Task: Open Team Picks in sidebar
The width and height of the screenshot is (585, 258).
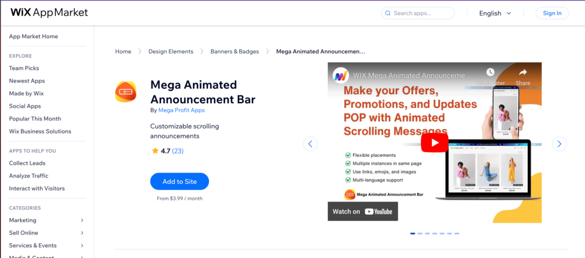Action: [x=24, y=68]
